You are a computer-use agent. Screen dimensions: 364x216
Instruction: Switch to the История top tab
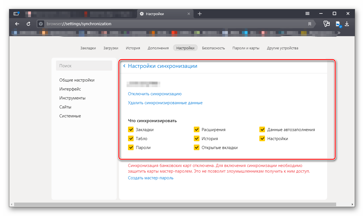(x=133, y=48)
